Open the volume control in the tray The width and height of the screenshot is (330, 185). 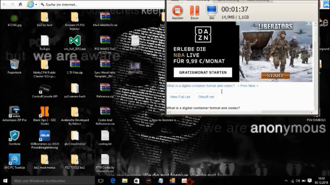(298, 181)
